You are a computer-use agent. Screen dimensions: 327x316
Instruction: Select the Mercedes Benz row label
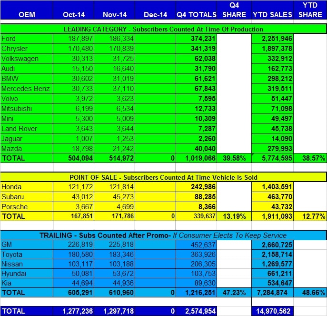click(x=27, y=89)
